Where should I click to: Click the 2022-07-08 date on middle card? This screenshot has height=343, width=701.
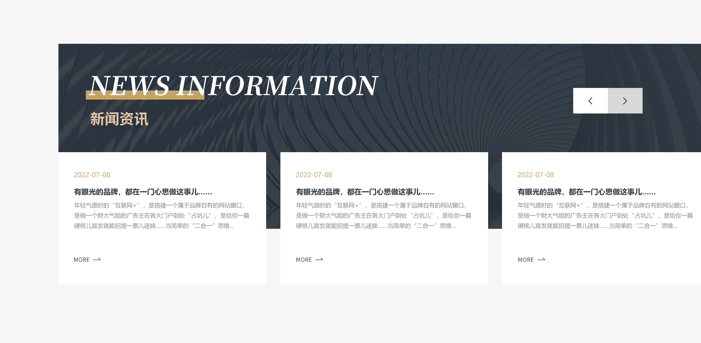point(314,175)
